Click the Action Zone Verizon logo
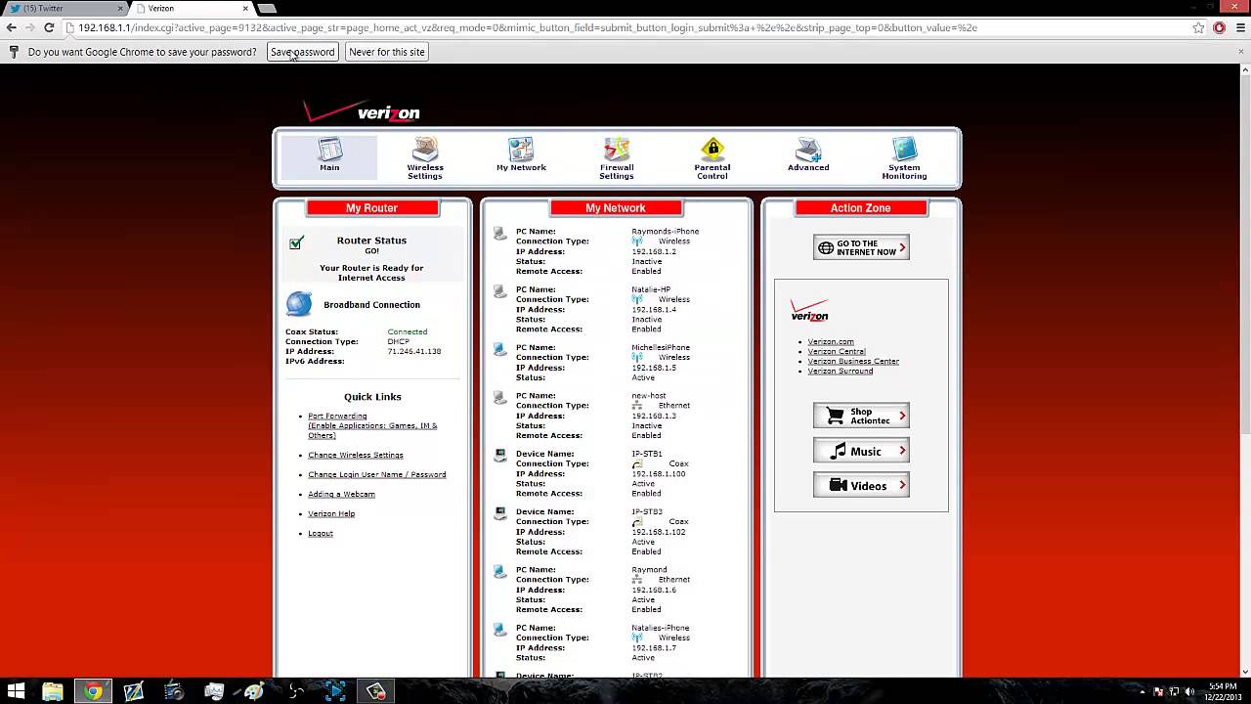 [809, 311]
